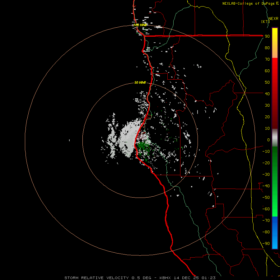Screen dimensions: 280x280
Task: Click the -60 knot scale label
Action: (x=266, y=209)
